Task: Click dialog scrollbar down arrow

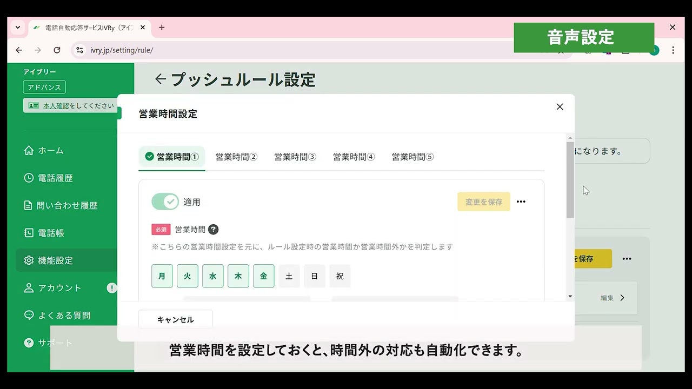Action: tap(570, 297)
